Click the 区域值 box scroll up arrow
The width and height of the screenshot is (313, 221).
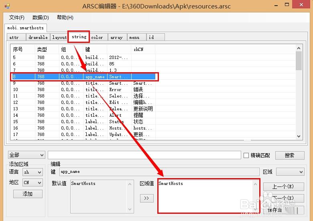coord(256,184)
